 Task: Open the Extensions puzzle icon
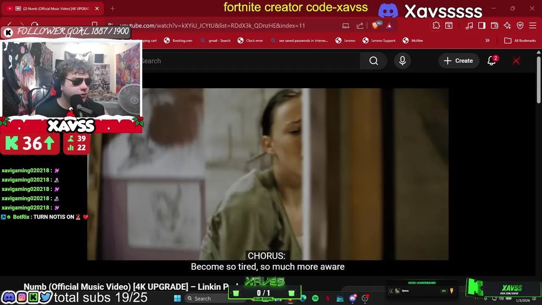436,25
